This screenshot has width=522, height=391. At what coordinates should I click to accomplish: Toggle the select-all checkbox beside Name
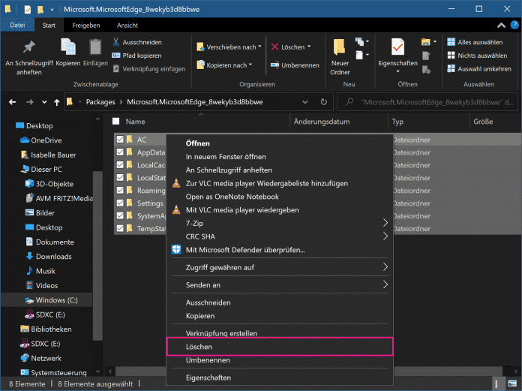coord(115,121)
